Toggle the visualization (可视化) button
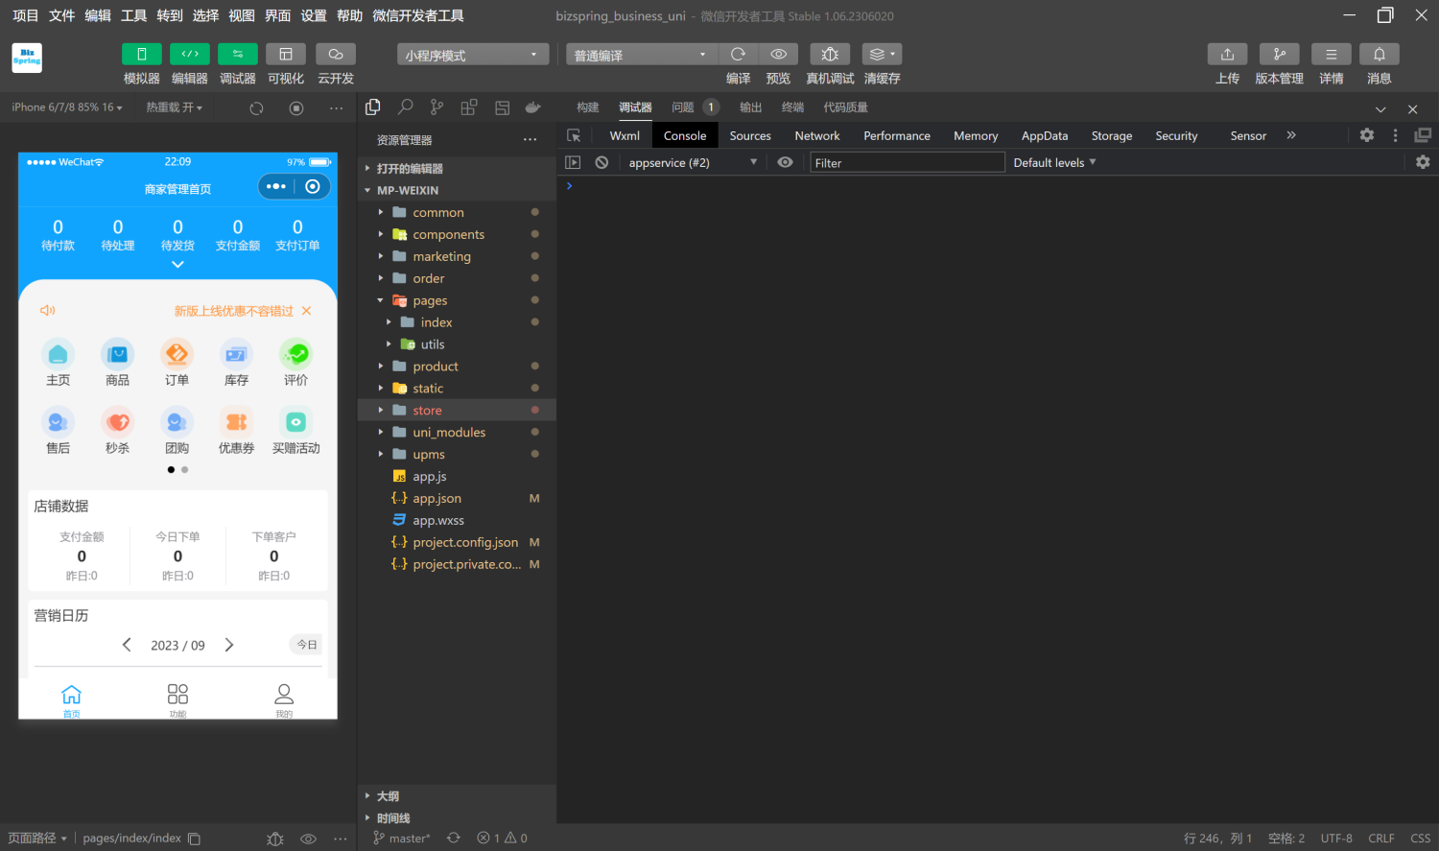This screenshot has width=1439, height=851. pyautogui.click(x=286, y=55)
